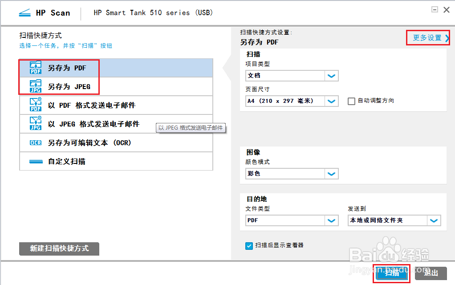Open the 页面尺寸 dropdown arrow
Image resolution: width=455 pixels, height=285 pixels.
331,101
